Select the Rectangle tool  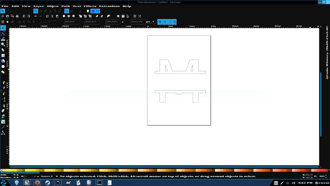(x=3, y=55)
